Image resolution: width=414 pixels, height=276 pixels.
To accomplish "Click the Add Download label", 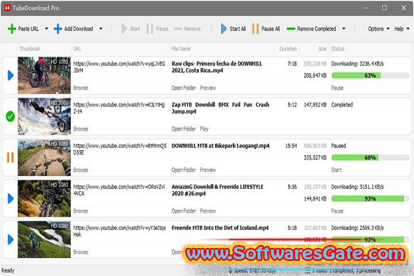I will (x=79, y=29).
